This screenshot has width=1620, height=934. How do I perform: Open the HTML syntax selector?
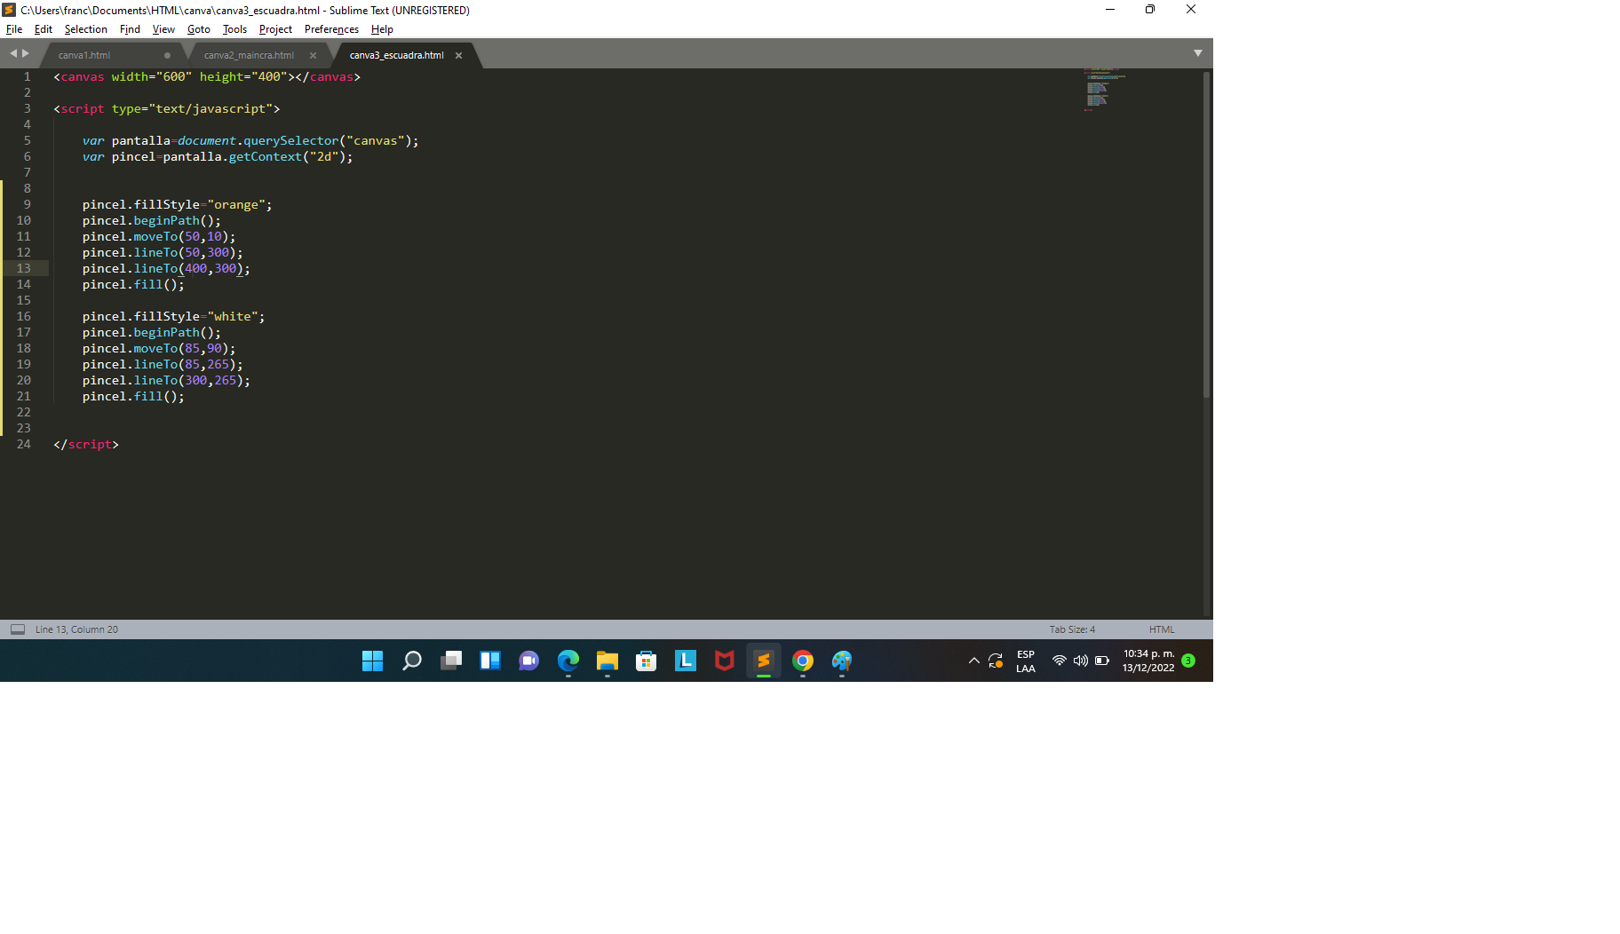[1161, 629]
